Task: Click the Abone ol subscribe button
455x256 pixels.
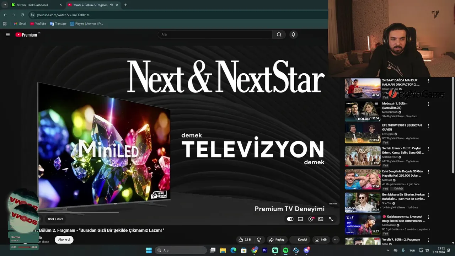Action: coord(64,240)
